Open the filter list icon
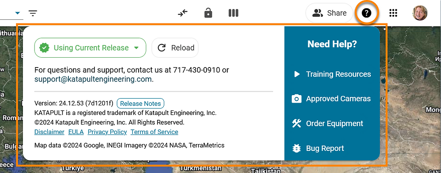This screenshot has height=173, width=441. (33, 13)
